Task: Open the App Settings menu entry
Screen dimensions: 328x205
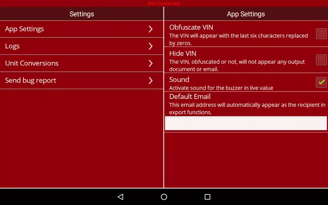Action: click(x=25, y=29)
